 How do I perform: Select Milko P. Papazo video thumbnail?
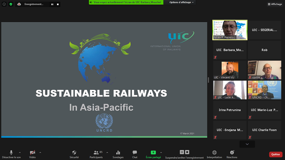pos(230,30)
